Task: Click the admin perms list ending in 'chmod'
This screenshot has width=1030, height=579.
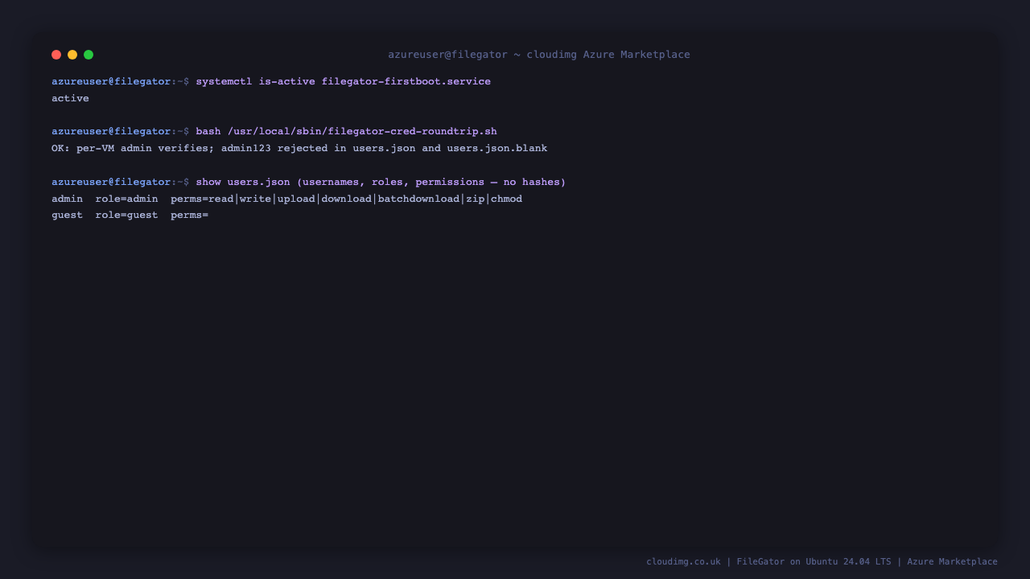Action: point(346,199)
